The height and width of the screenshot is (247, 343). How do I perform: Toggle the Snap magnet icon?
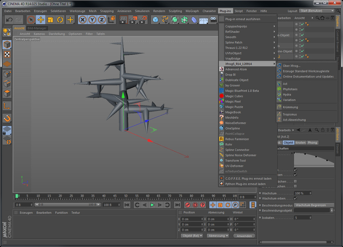pos(7,118)
